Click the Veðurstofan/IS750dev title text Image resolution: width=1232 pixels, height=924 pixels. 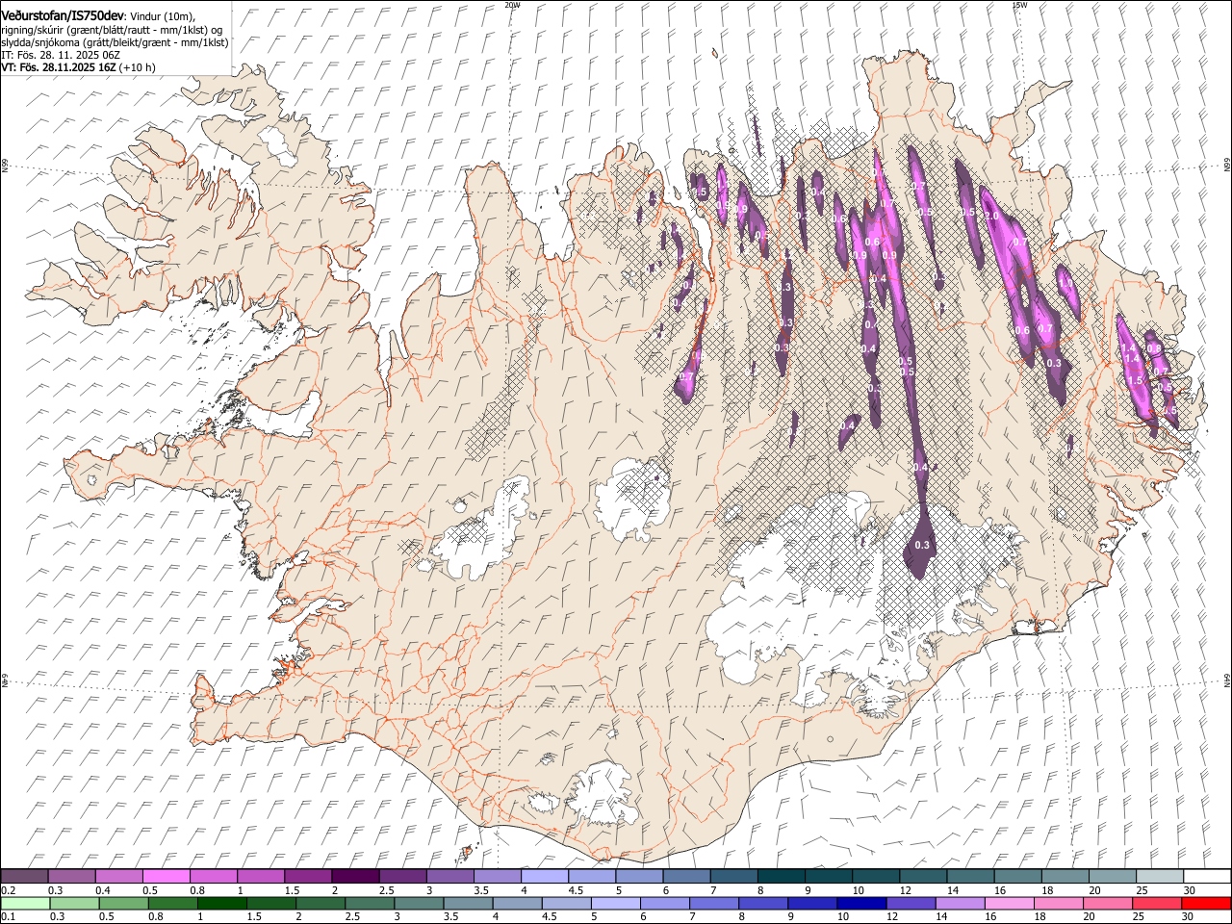[63, 15]
